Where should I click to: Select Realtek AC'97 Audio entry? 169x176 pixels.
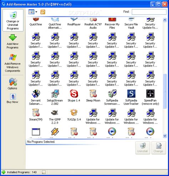tap(93, 23)
